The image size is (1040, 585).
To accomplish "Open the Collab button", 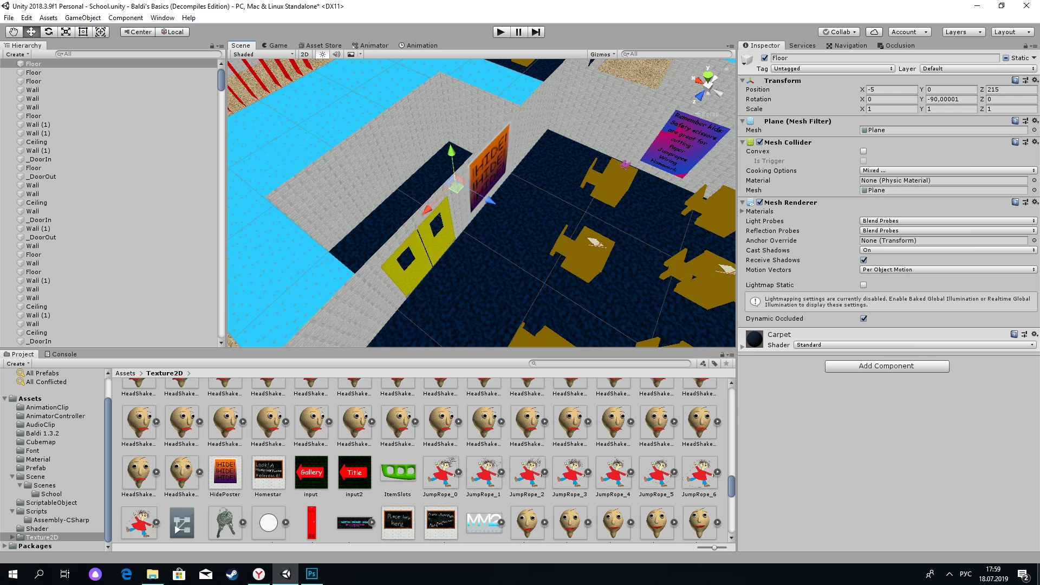I will point(840,32).
